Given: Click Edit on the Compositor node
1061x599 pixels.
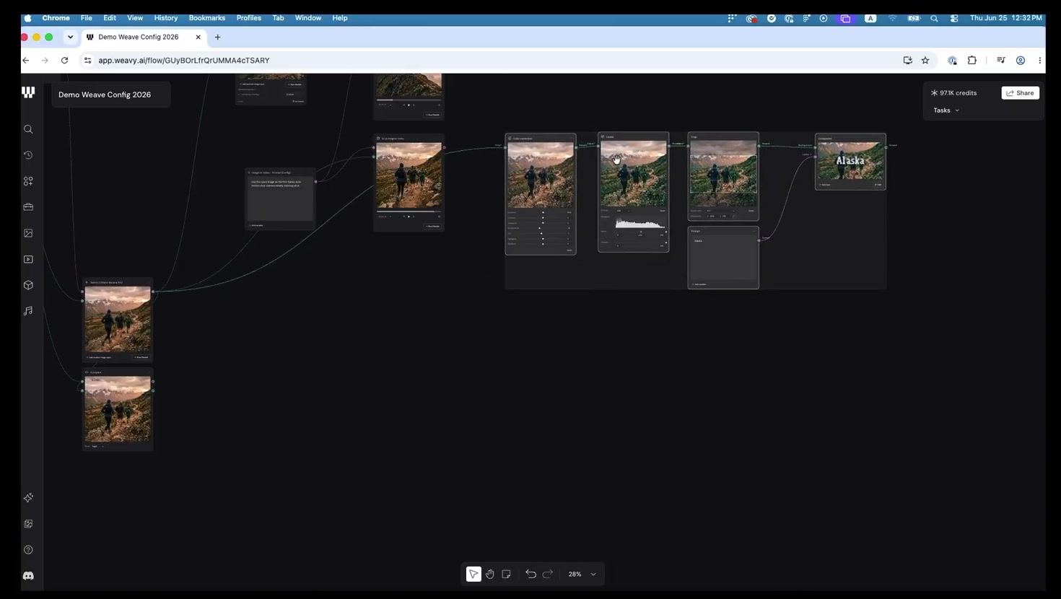Looking at the screenshot, I should click(878, 185).
